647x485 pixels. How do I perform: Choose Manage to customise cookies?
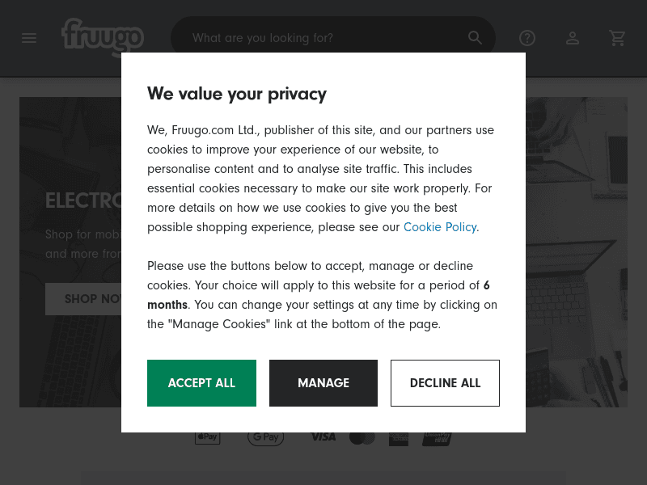pos(323,383)
